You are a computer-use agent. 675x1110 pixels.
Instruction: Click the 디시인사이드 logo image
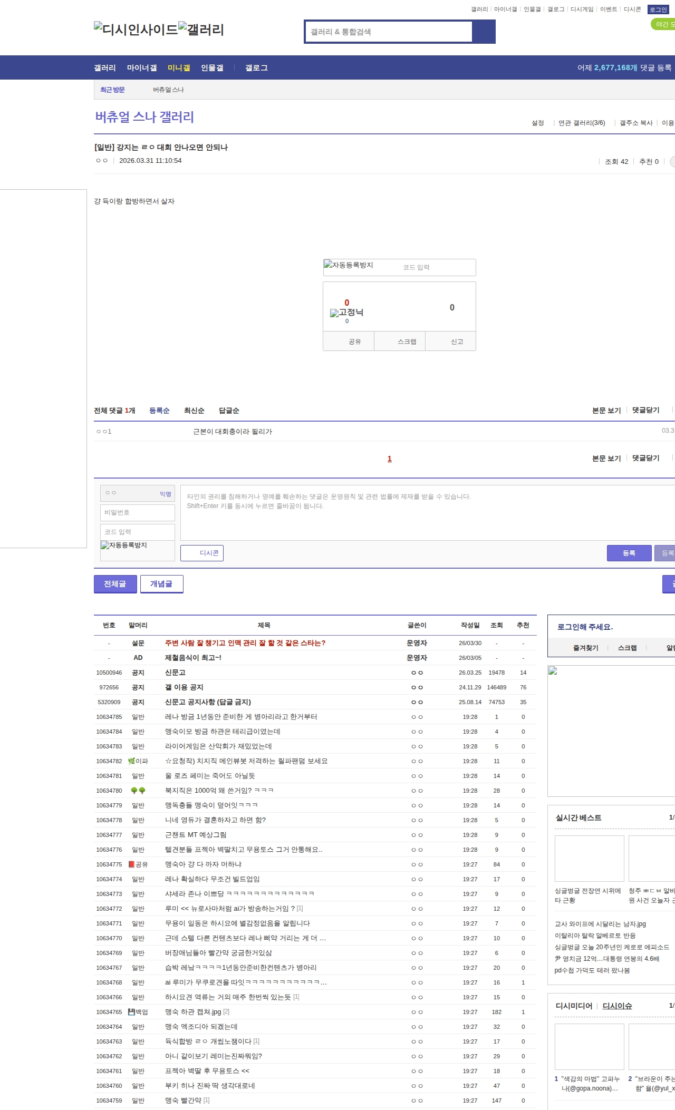click(136, 29)
